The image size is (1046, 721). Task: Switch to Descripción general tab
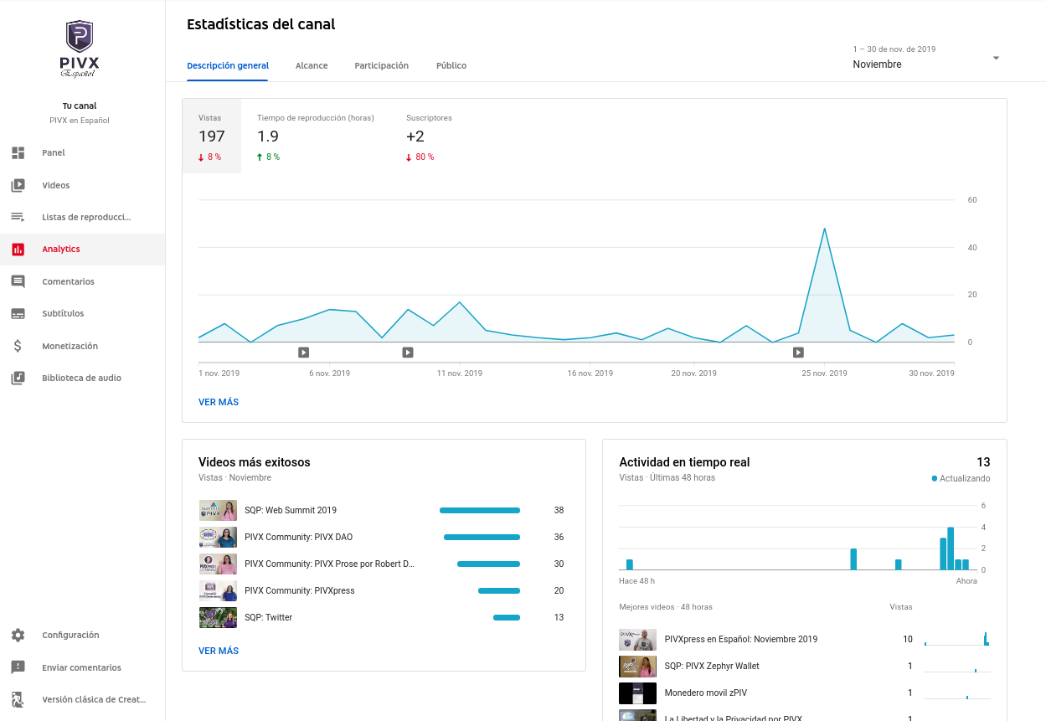(x=228, y=65)
